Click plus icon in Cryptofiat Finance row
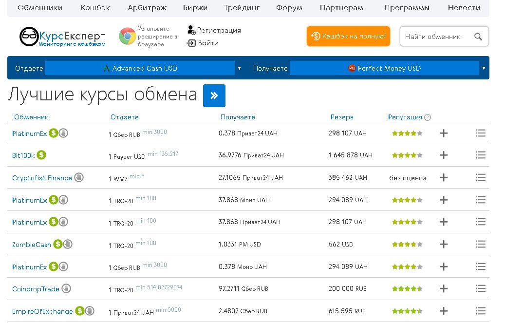 tap(444, 177)
